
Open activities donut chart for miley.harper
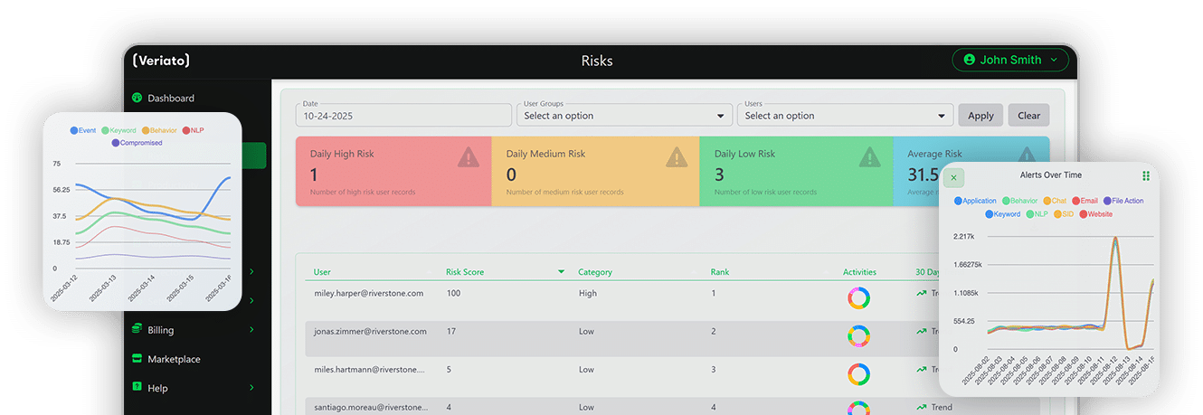[x=858, y=298]
